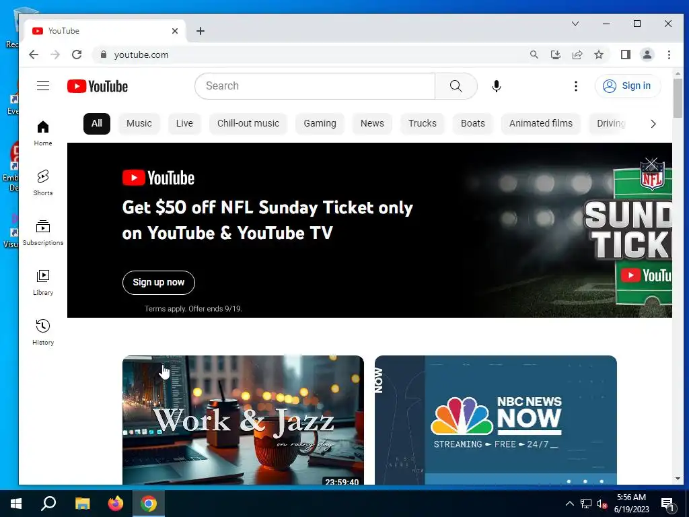The height and width of the screenshot is (517, 689).
Task: Click the browser forward arrow
Action: tap(55, 55)
